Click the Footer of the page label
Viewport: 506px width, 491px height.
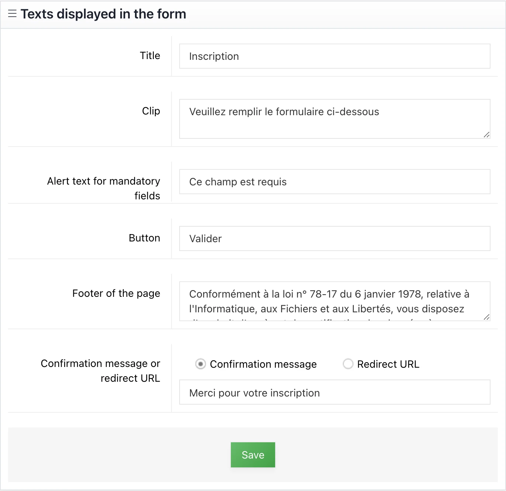[x=116, y=293]
